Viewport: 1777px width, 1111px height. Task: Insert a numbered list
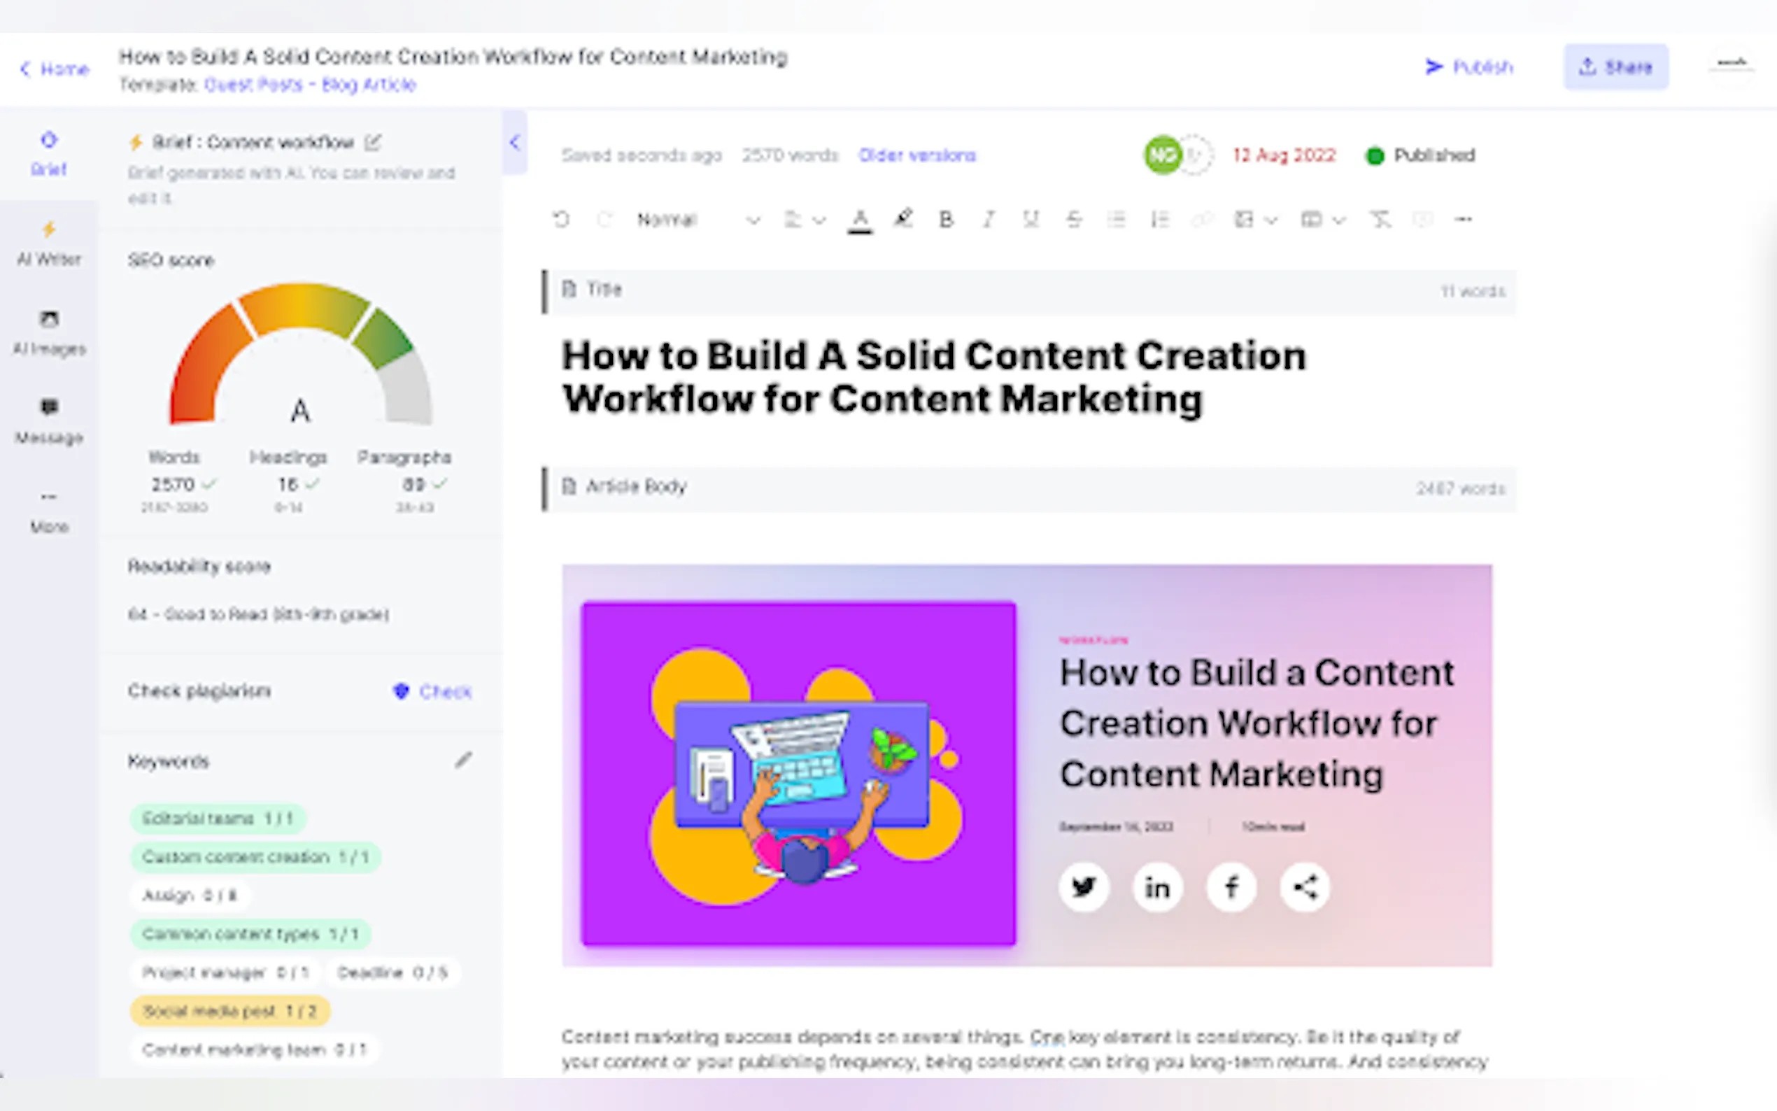coord(1159,219)
